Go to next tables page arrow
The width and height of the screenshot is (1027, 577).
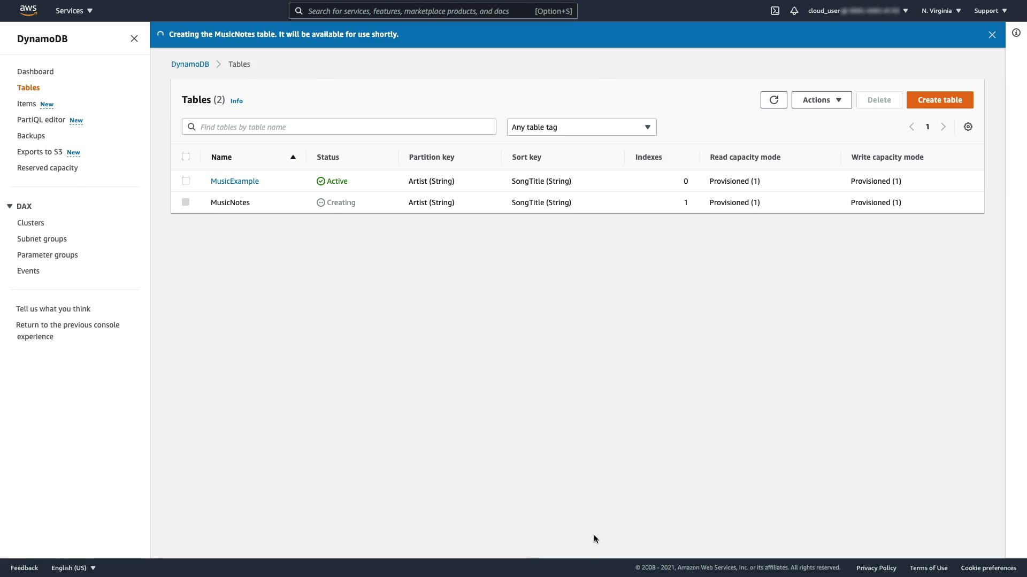[x=944, y=127]
